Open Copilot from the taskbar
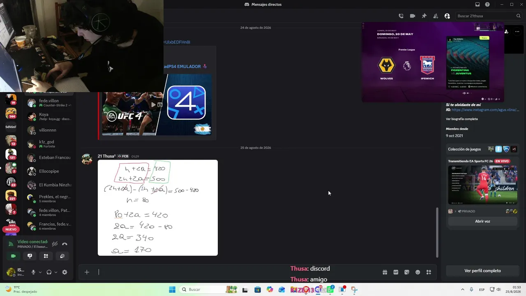Image resolution: width=526 pixels, height=296 pixels. pyautogui.click(x=270, y=289)
